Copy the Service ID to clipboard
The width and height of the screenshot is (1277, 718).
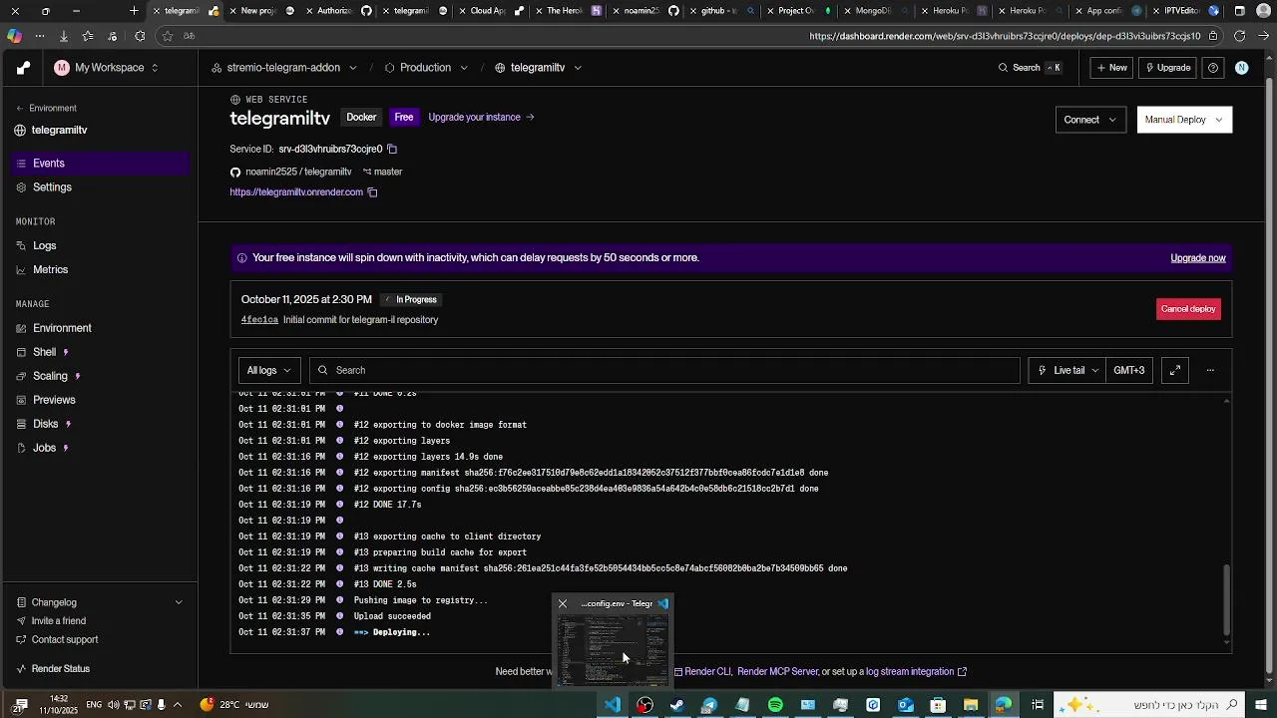pyautogui.click(x=392, y=149)
